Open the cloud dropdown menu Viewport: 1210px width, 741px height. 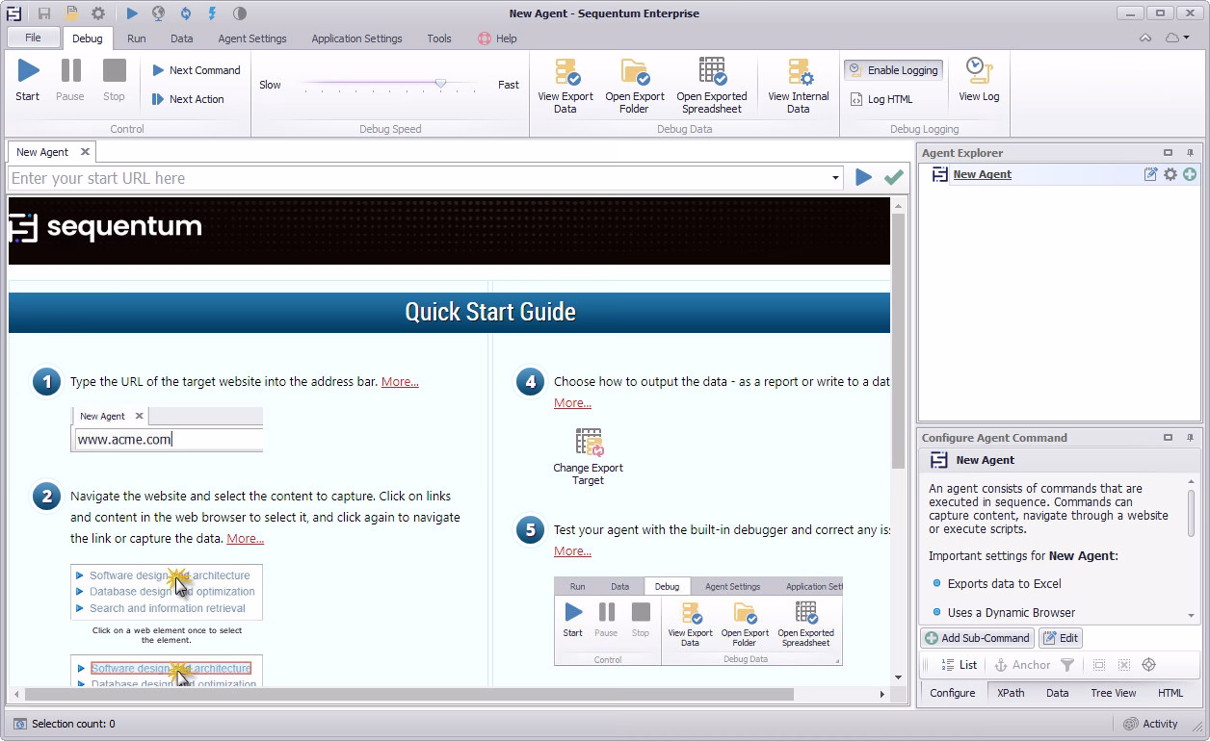point(1177,38)
